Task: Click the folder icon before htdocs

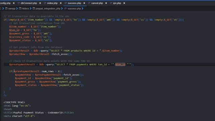Action: (x=20, y=8)
